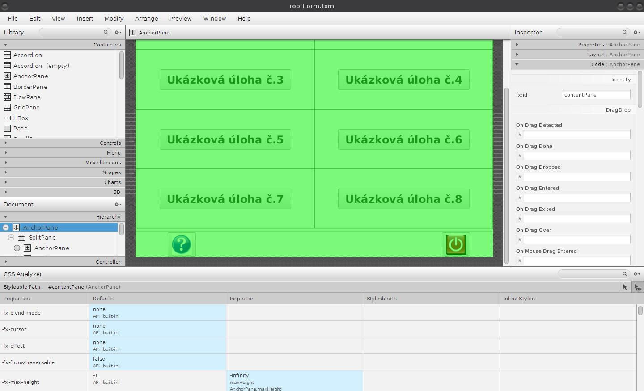Screen dimensions: 644x391
Task: Open the CSS Analyzer gear options menu
Action: pos(637,274)
